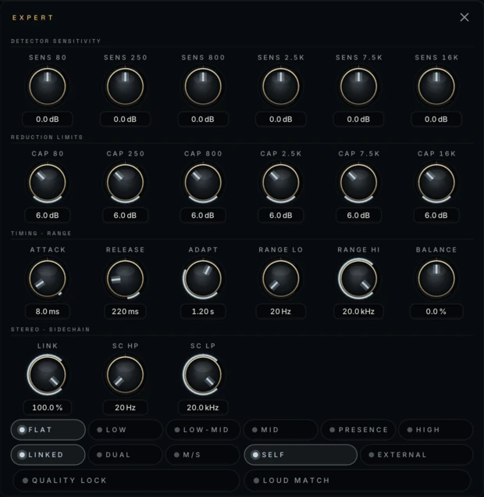Click the ADAPT value 1.20 s
The height and width of the screenshot is (497, 484).
coord(203,311)
